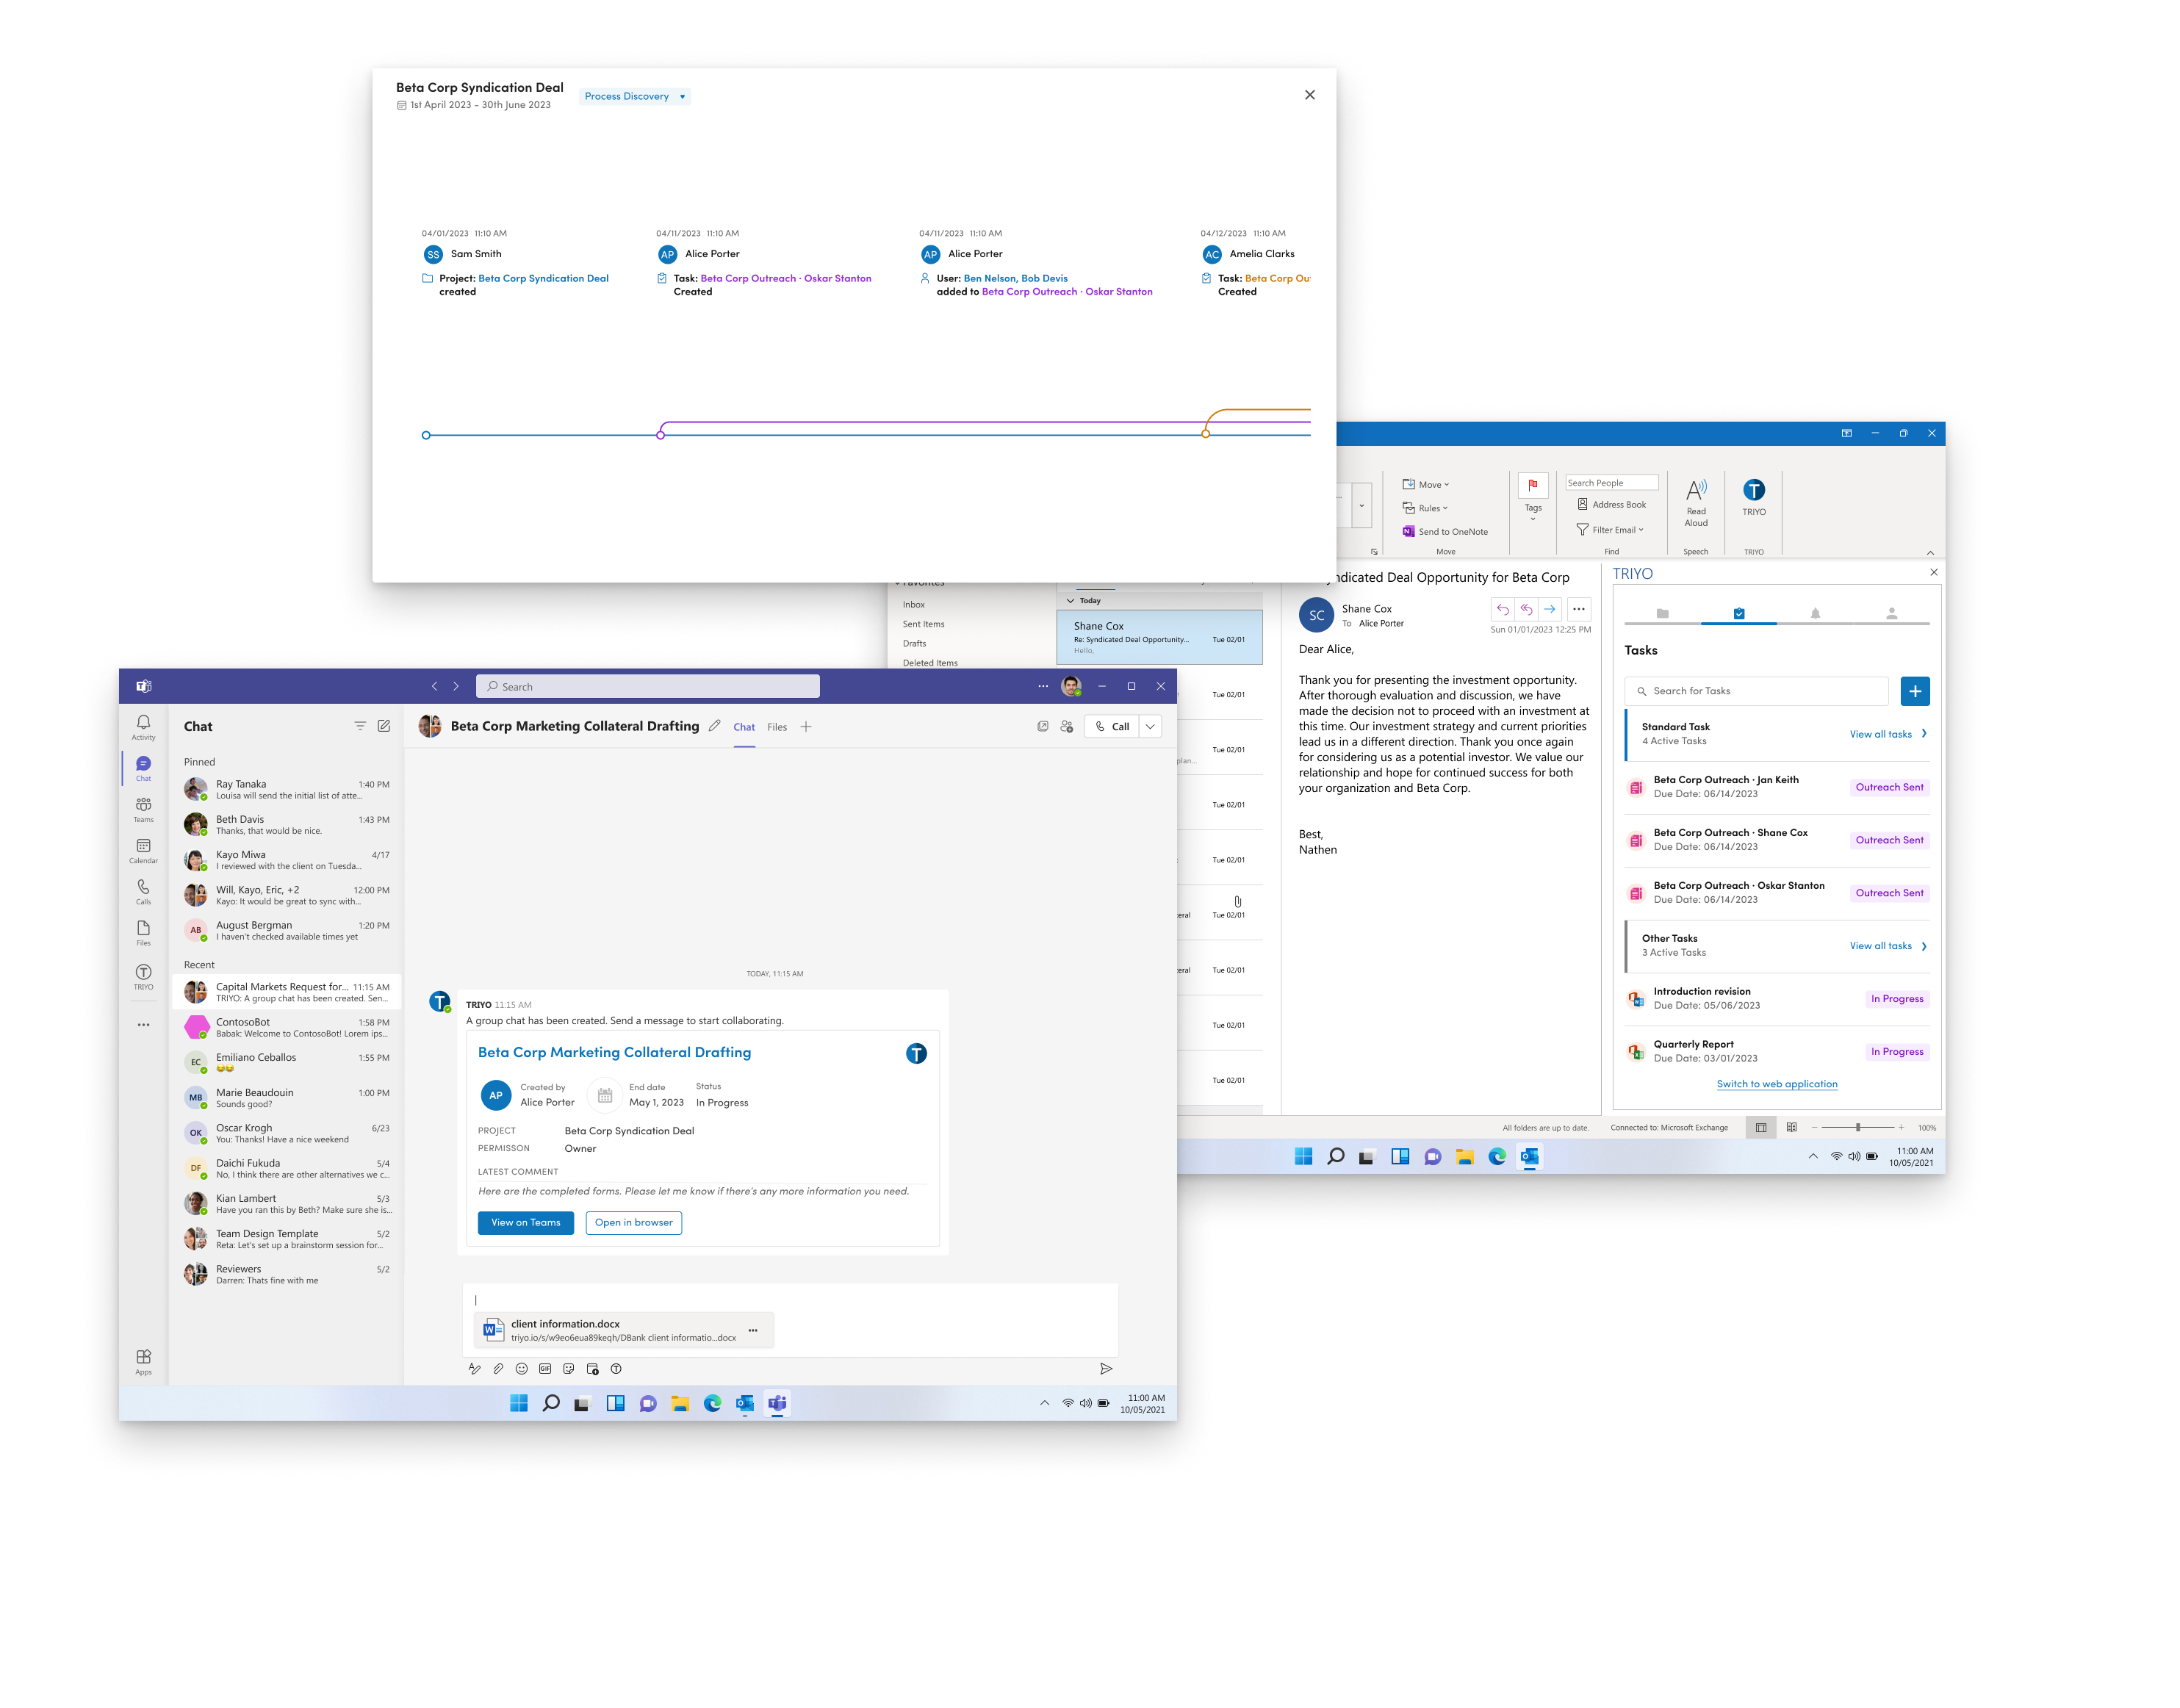Open the Introduction revision task
Viewport: 2180px width, 1708px height.
(x=1777, y=999)
